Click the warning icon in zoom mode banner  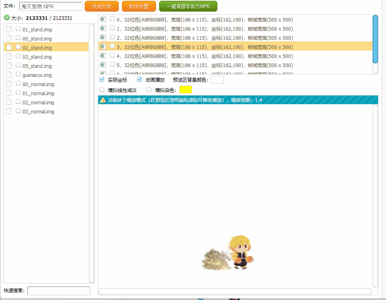click(103, 100)
